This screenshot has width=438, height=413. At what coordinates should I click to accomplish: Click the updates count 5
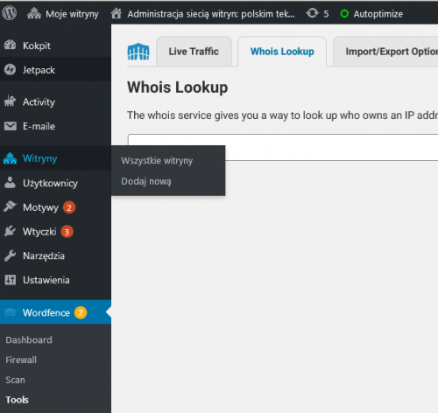pyautogui.click(x=326, y=14)
